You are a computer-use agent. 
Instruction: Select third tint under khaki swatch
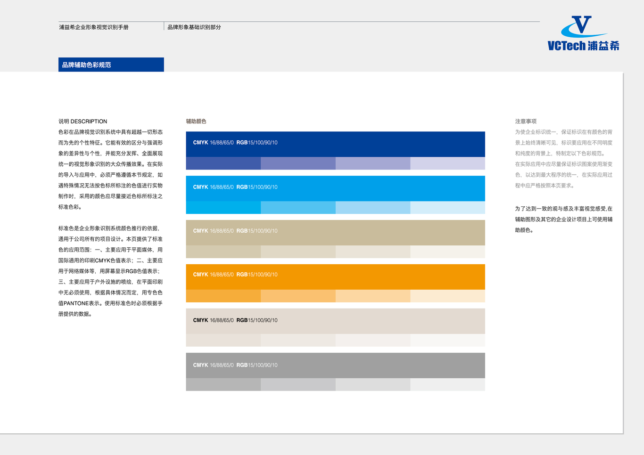[373, 252]
